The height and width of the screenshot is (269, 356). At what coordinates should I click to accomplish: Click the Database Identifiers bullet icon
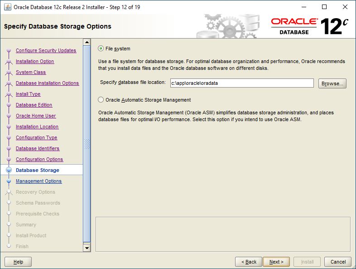point(9,148)
